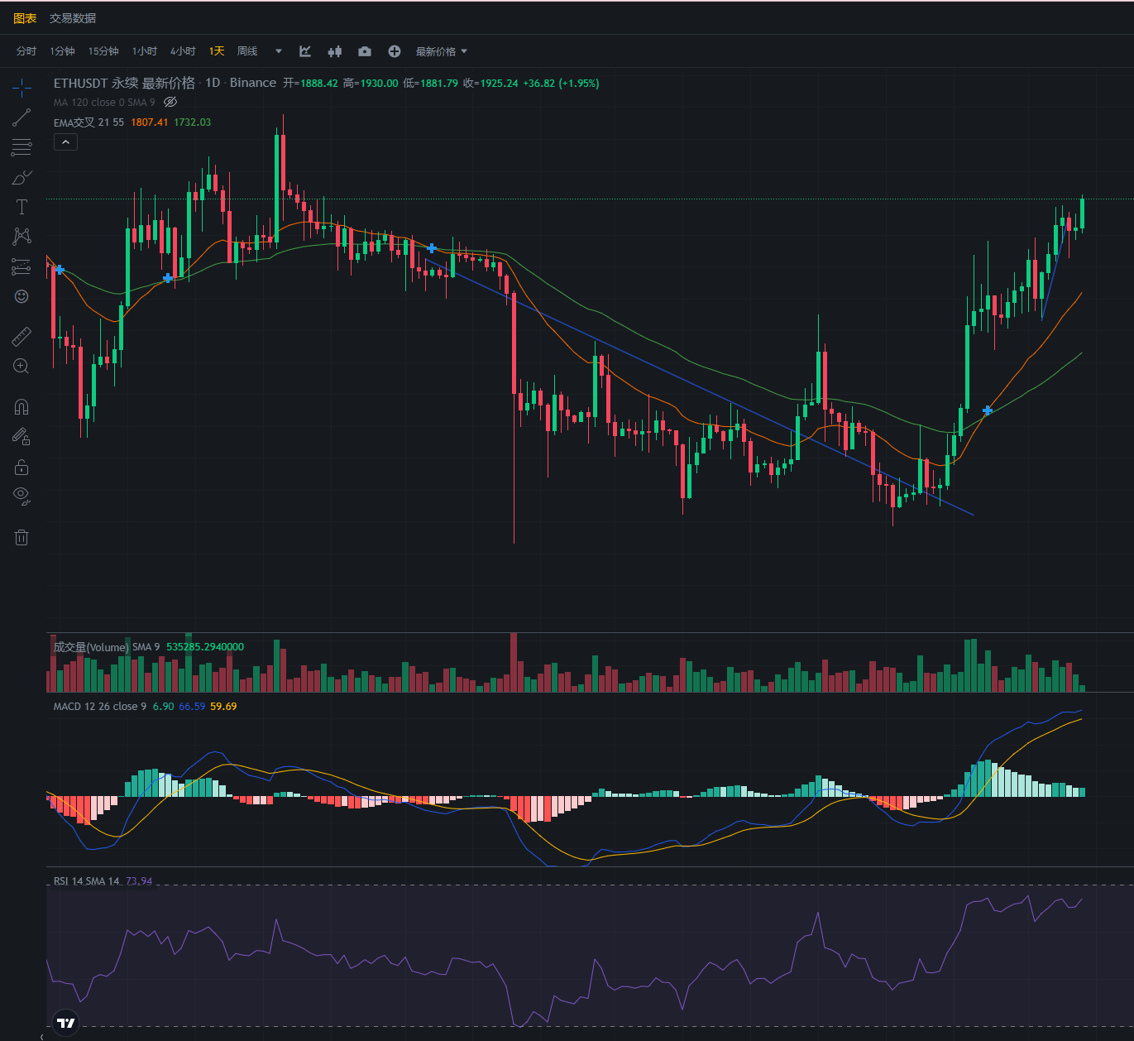Select the text annotation tool
Image resolution: width=1134 pixels, height=1041 pixels.
point(22,207)
